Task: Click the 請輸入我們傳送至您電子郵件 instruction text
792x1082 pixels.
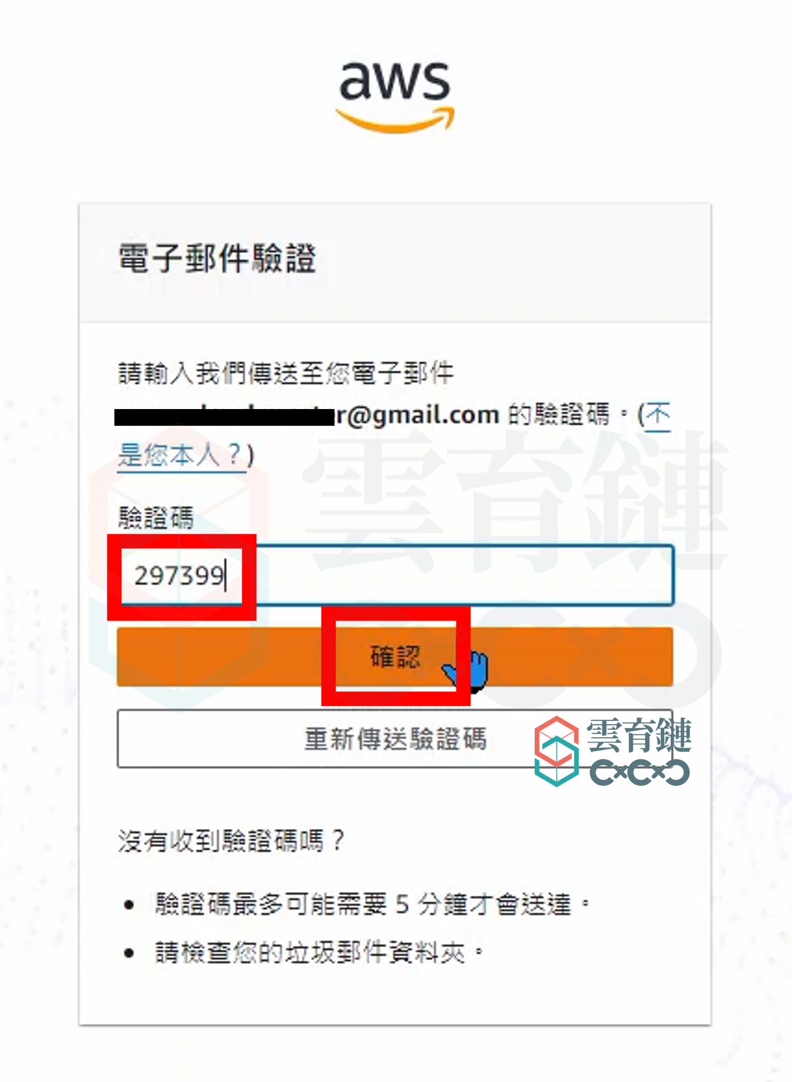Action: coord(286,373)
